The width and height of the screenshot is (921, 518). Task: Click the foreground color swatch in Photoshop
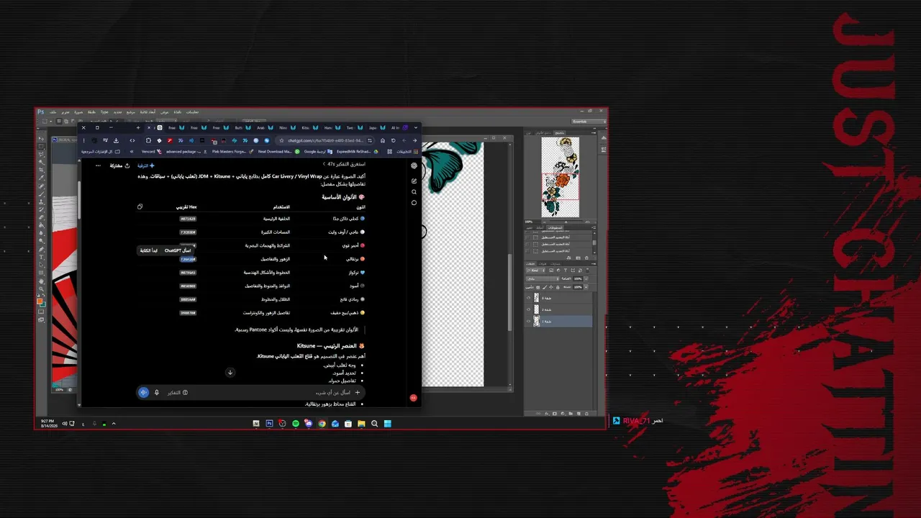(x=41, y=302)
